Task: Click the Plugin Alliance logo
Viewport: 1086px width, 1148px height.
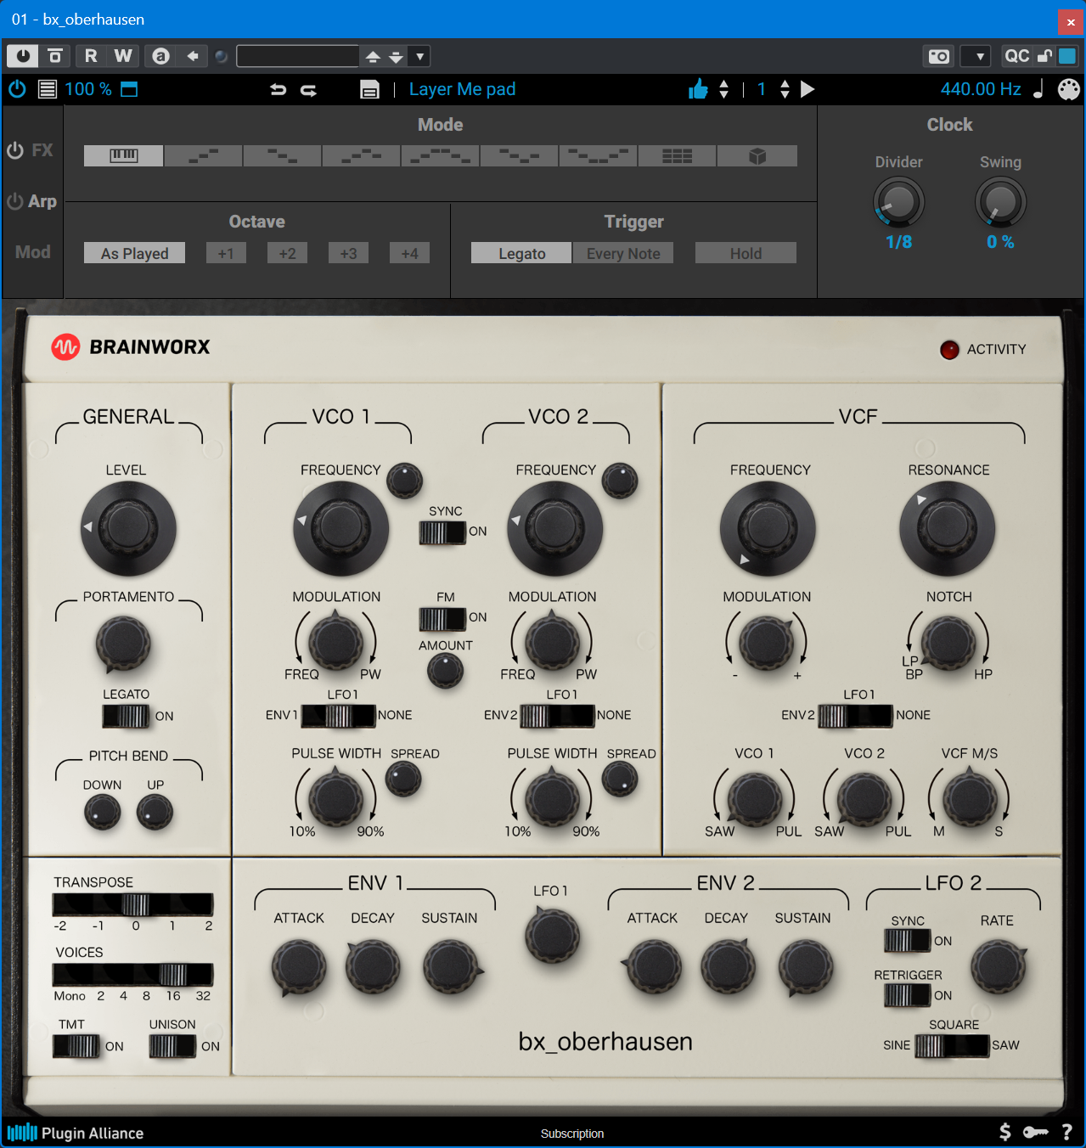Action: 76,1133
